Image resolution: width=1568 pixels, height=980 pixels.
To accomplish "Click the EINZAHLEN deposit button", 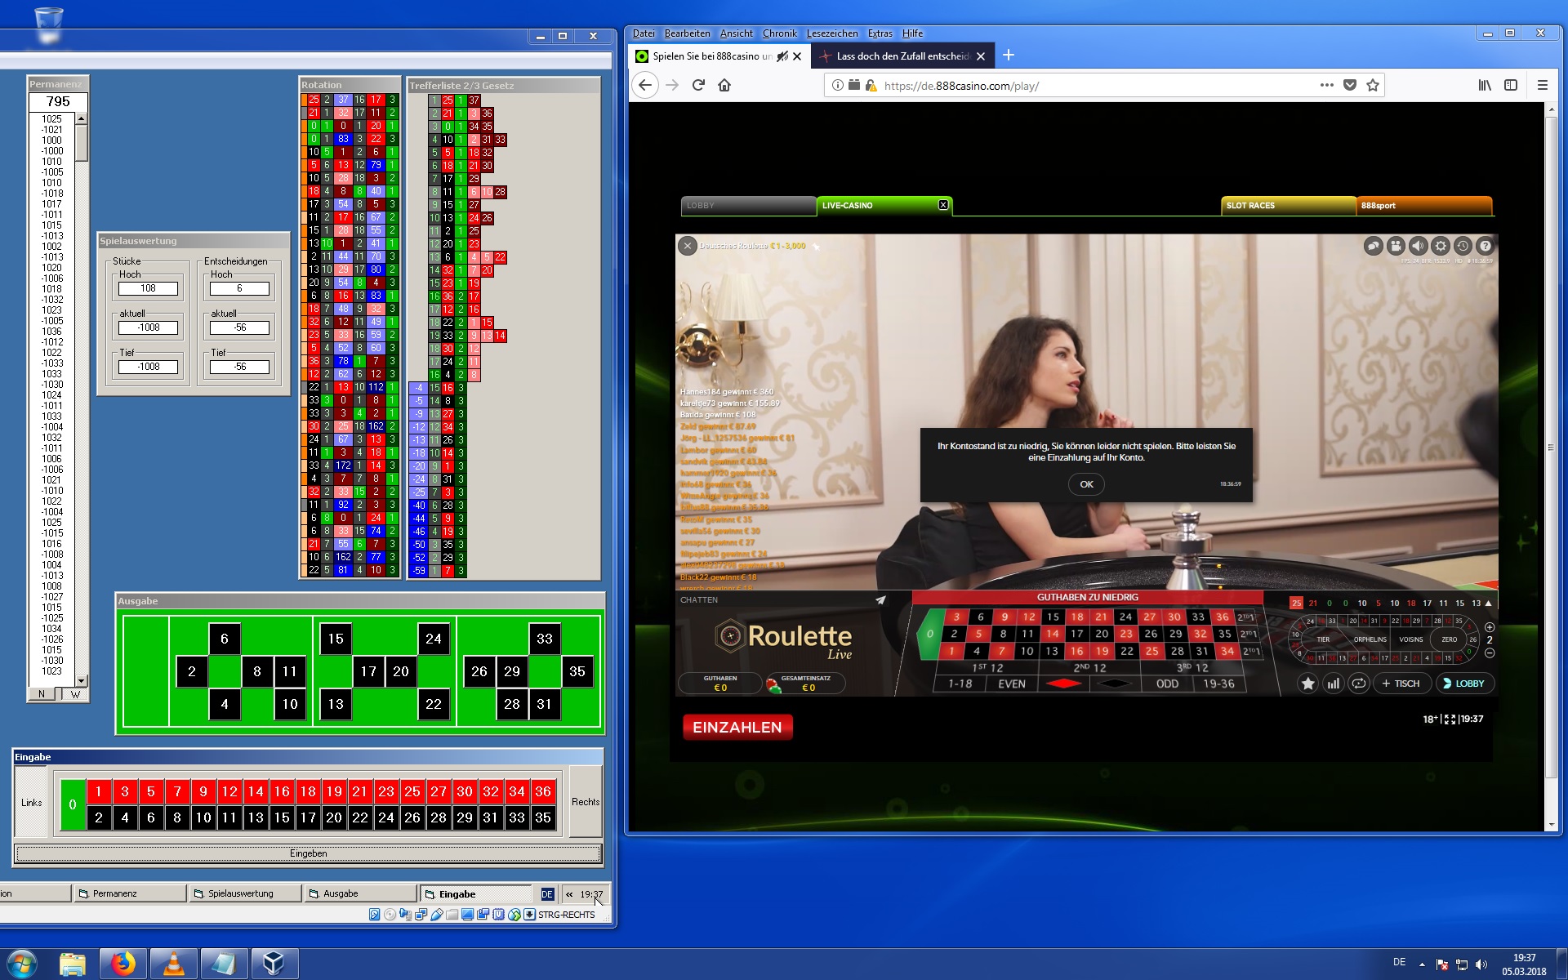I will [737, 727].
